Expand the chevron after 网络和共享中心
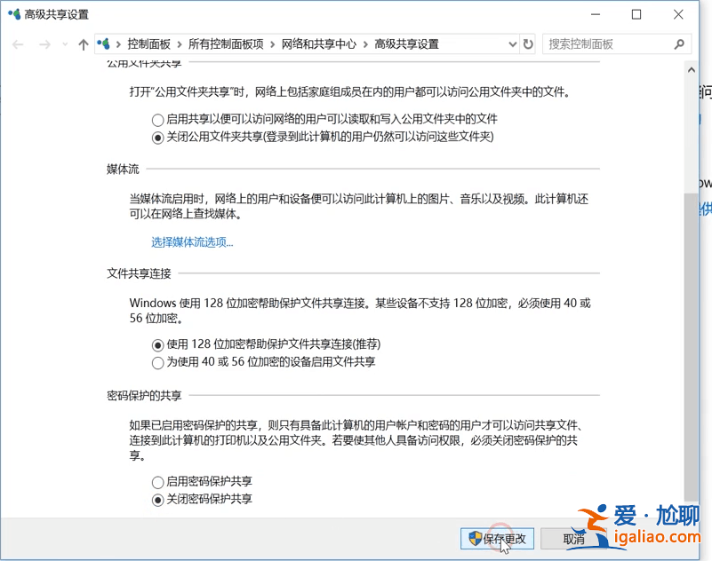This screenshot has height=561, width=712. click(364, 43)
